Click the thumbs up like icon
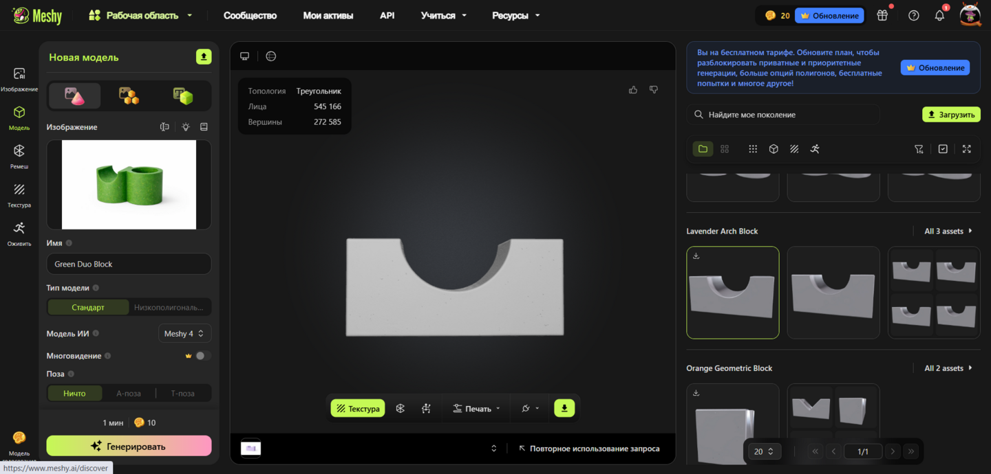The height and width of the screenshot is (474, 991). (633, 90)
